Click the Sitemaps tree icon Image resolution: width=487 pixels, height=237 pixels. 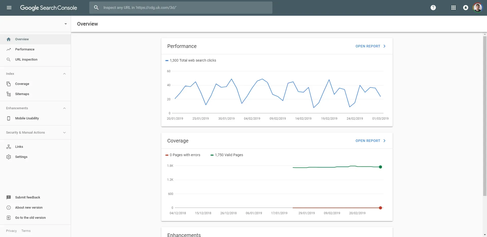coord(9,94)
